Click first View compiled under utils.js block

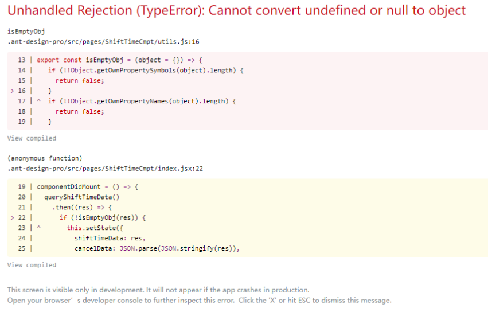32,138
